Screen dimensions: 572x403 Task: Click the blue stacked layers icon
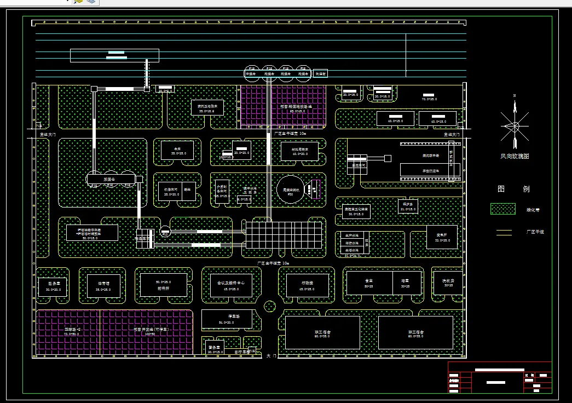(91, 2)
